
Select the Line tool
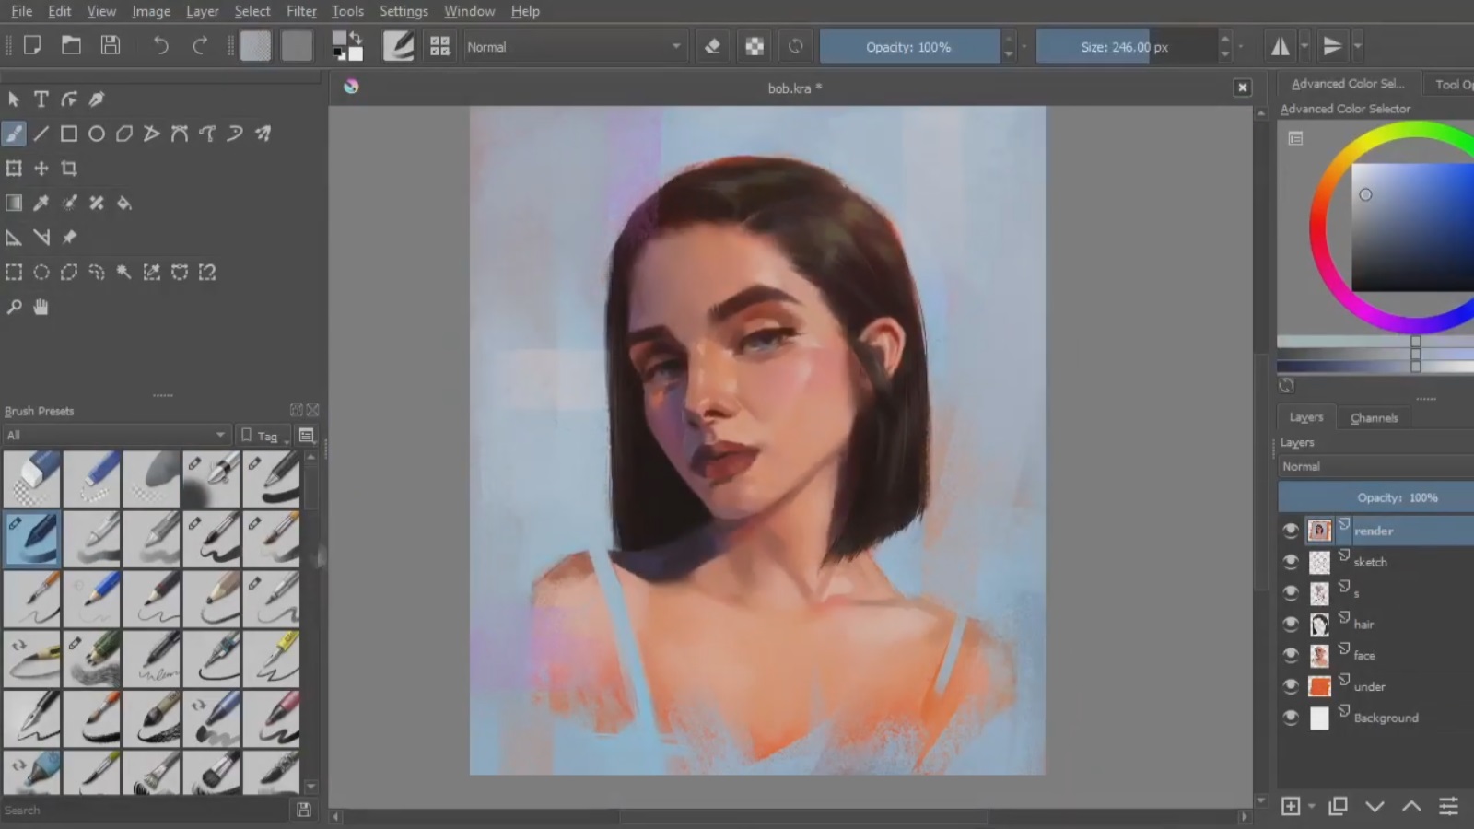pos(41,134)
